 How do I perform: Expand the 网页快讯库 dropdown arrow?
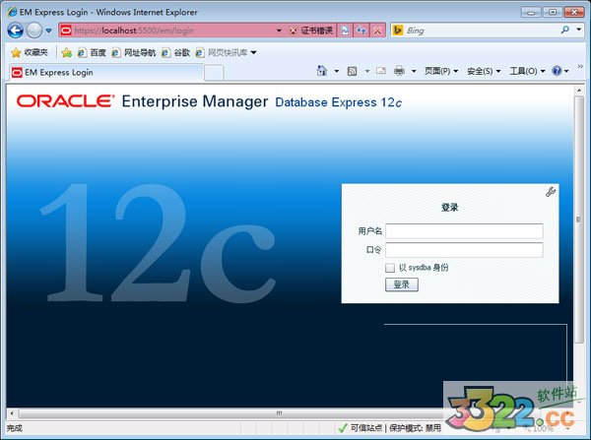point(254,52)
